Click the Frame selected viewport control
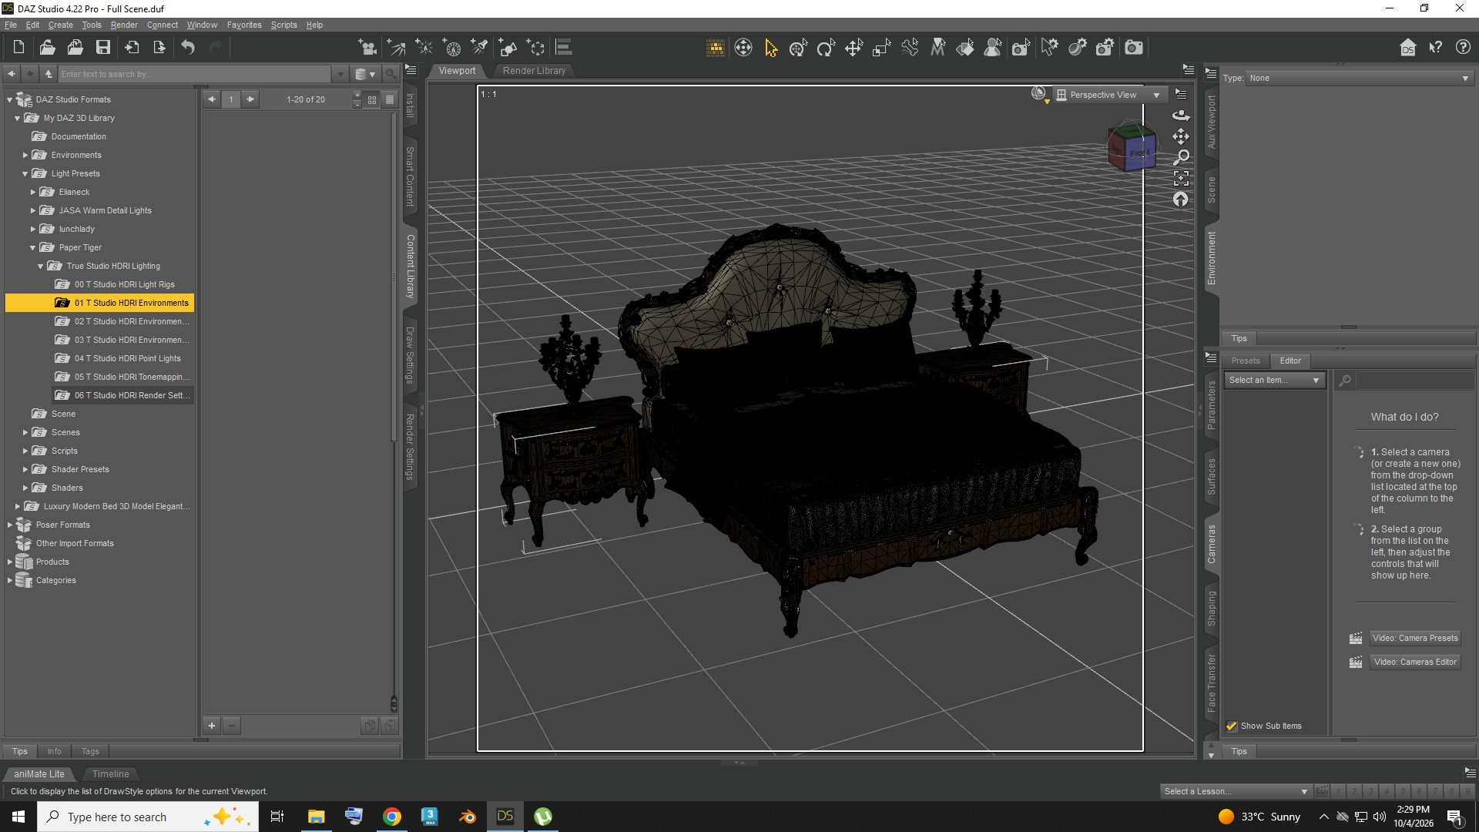Image resolution: width=1479 pixels, height=832 pixels. pyautogui.click(x=1181, y=179)
